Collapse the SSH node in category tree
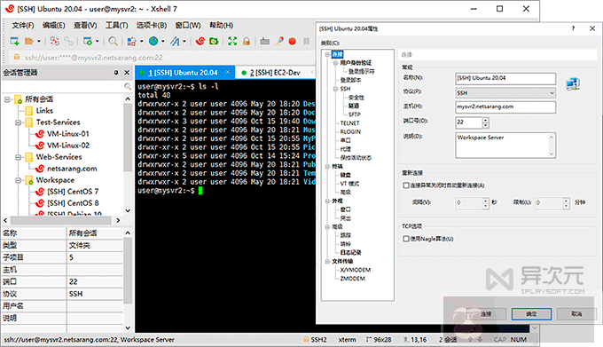 pyautogui.click(x=335, y=89)
